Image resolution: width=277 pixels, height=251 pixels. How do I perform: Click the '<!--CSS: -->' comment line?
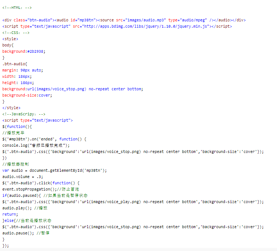[x=16, y=33]
